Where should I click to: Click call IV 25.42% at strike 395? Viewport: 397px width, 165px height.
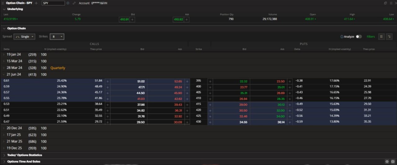pos(62,80)
